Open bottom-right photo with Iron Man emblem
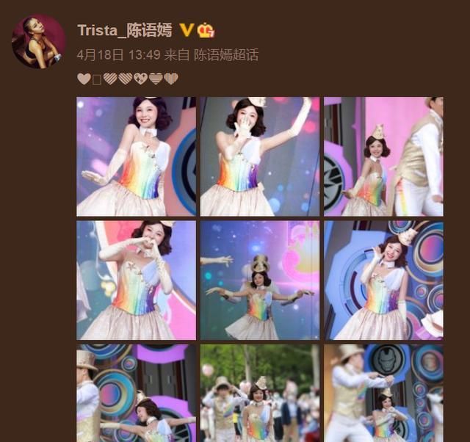The height and width of the screenshot is (442, 470). (383, 393)
